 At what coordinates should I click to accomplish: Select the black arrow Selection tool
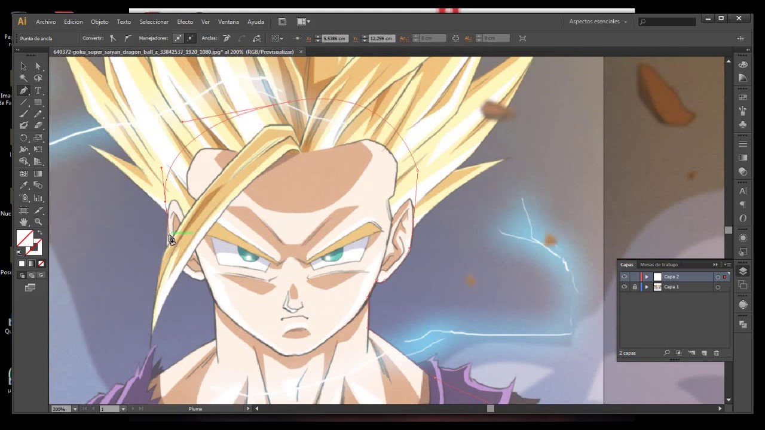23,66
